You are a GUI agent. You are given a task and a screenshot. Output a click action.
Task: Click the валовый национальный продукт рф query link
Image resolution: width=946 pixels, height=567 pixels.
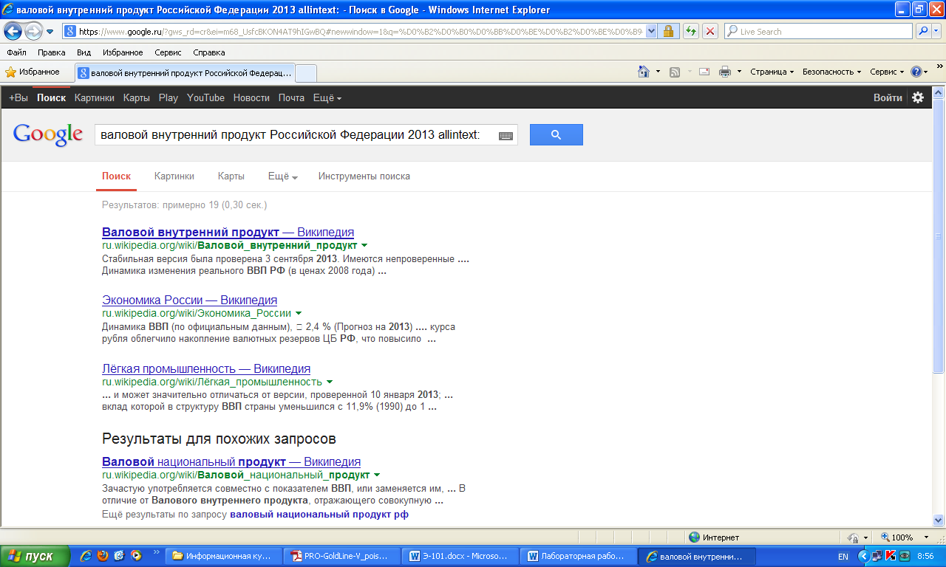click(319, 515)
